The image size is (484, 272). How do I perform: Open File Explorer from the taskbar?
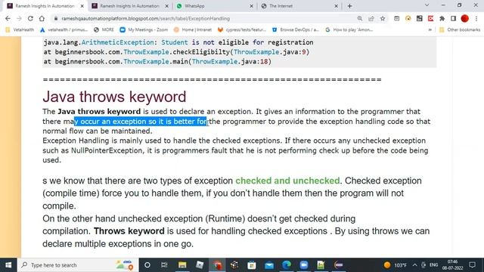tap(182, 265)
